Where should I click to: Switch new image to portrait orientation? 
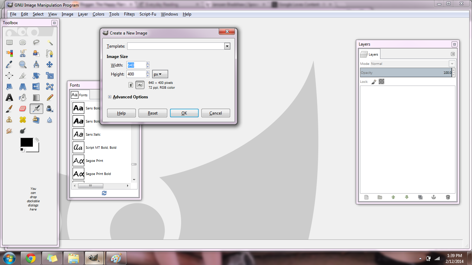131,85
